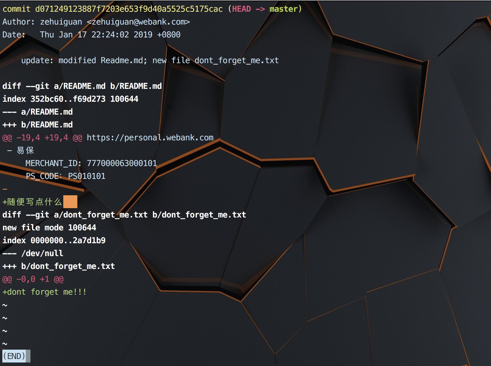The image size is (491, 366).
Task: Click 'diff --git a/dont_forget_me.txt' line
Action: [124, 215]
